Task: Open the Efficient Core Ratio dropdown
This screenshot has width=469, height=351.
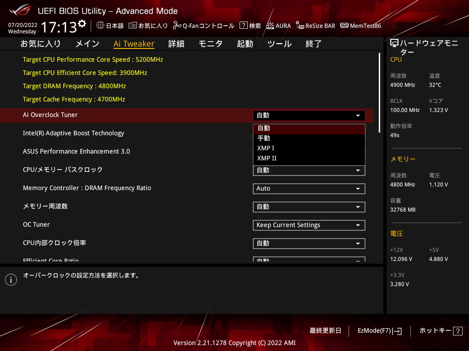Action: 309,259
